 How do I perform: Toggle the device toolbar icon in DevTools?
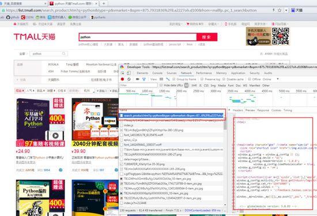(x=129, y=73)
